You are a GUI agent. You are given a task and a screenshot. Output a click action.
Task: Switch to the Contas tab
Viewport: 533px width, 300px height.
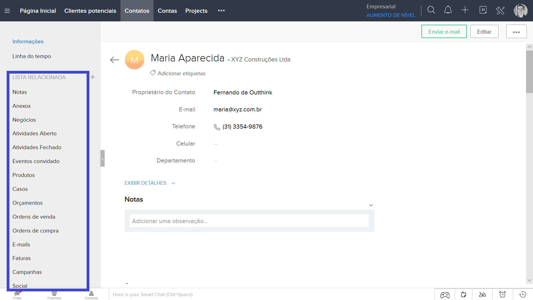(167, 11)
